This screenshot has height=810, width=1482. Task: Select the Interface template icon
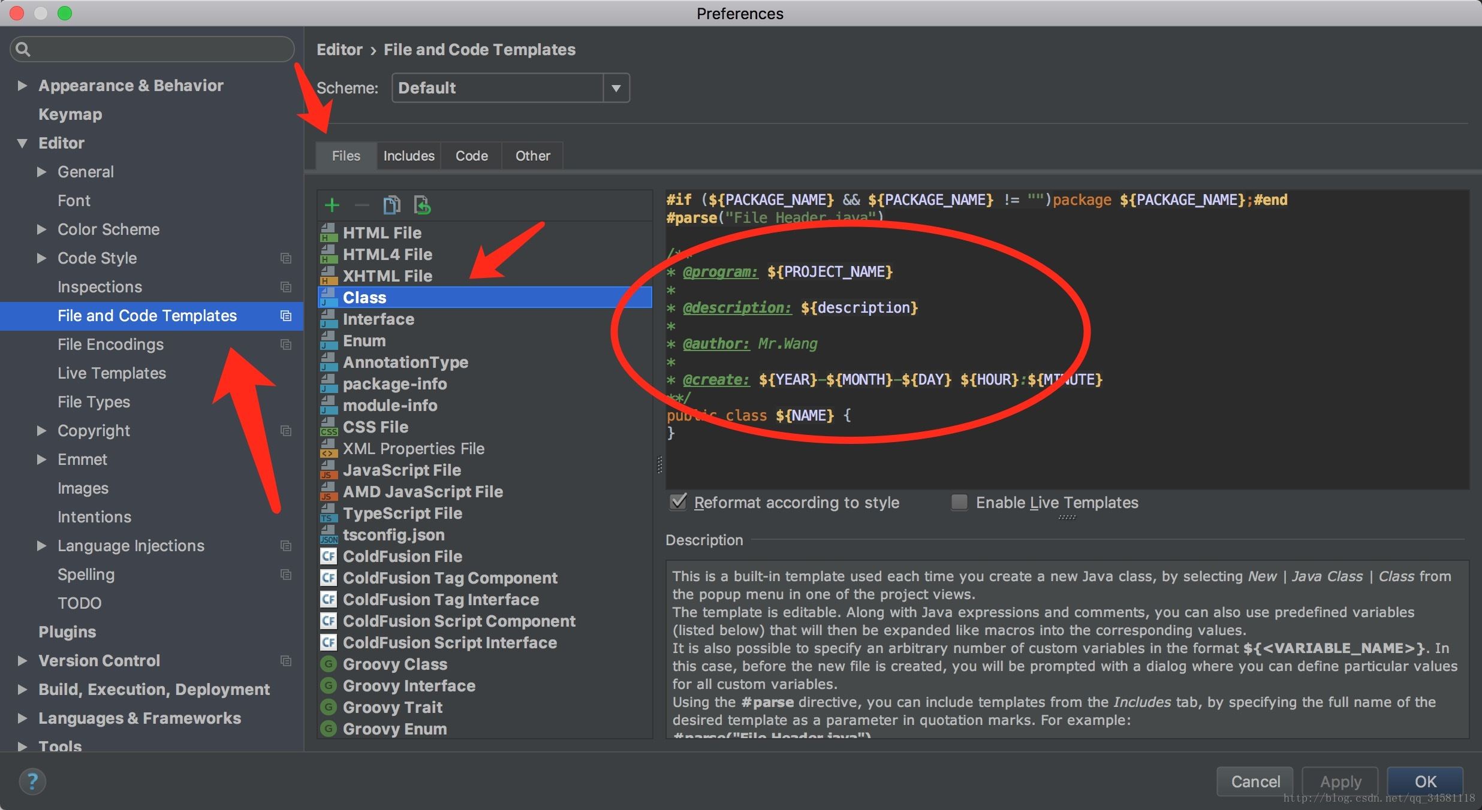coord(330,318)
